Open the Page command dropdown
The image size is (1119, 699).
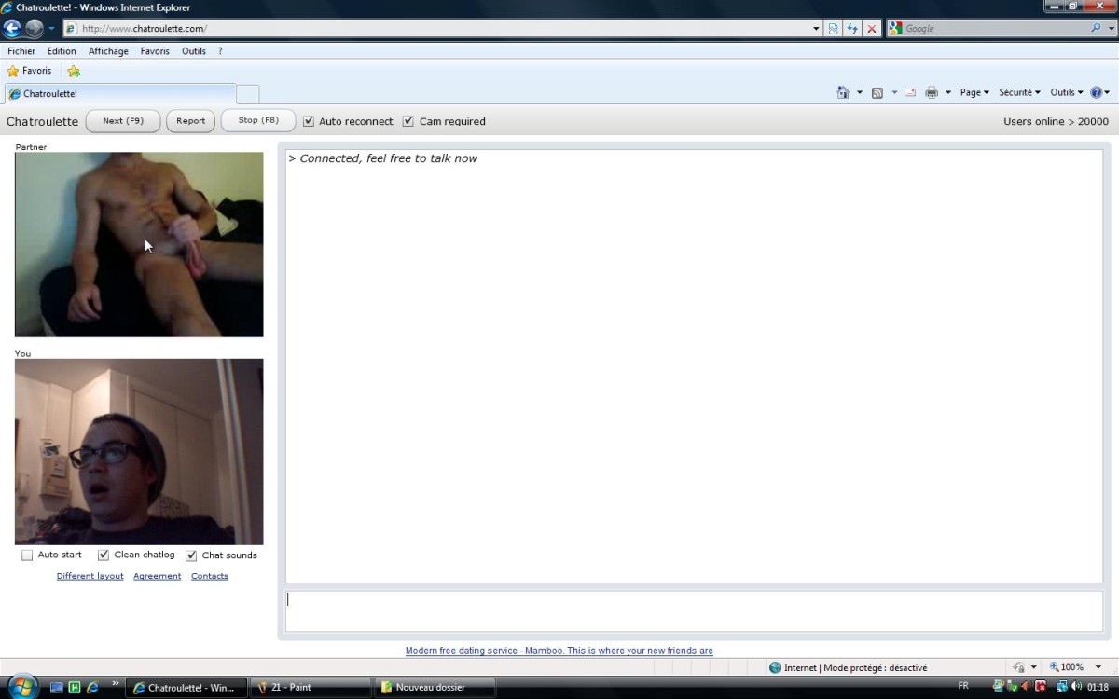(974, 92)
